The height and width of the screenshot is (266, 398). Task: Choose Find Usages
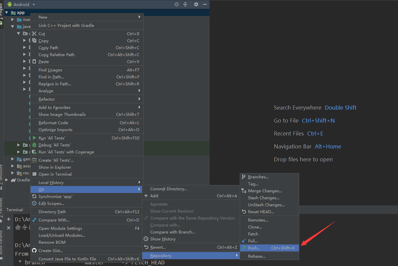coord(87,70)
